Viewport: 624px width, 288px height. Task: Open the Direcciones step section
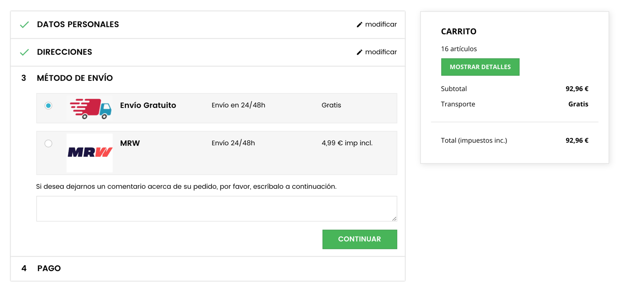click(64, 52)
